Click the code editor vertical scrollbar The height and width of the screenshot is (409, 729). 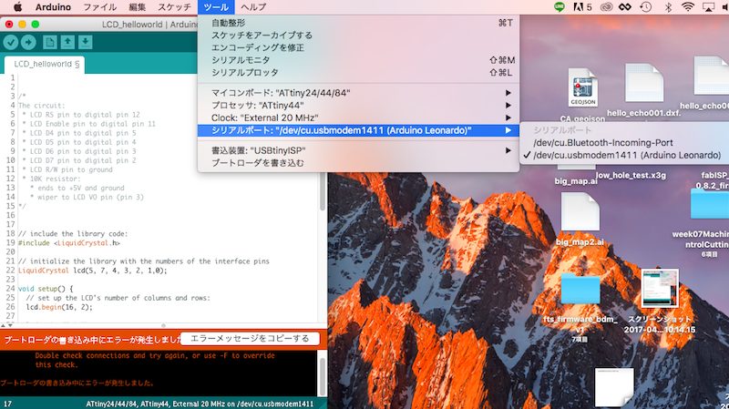click(x=323, y=193)
